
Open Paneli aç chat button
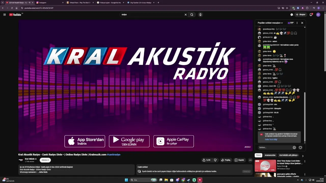click(x=246, y=171)
